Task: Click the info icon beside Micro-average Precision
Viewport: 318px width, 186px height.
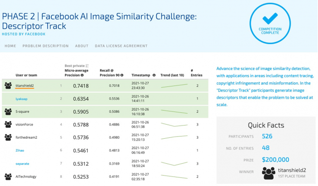Action: pos(82,75)
